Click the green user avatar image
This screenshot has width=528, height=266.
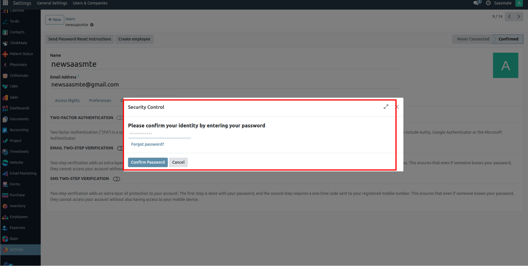coord(505,65)
